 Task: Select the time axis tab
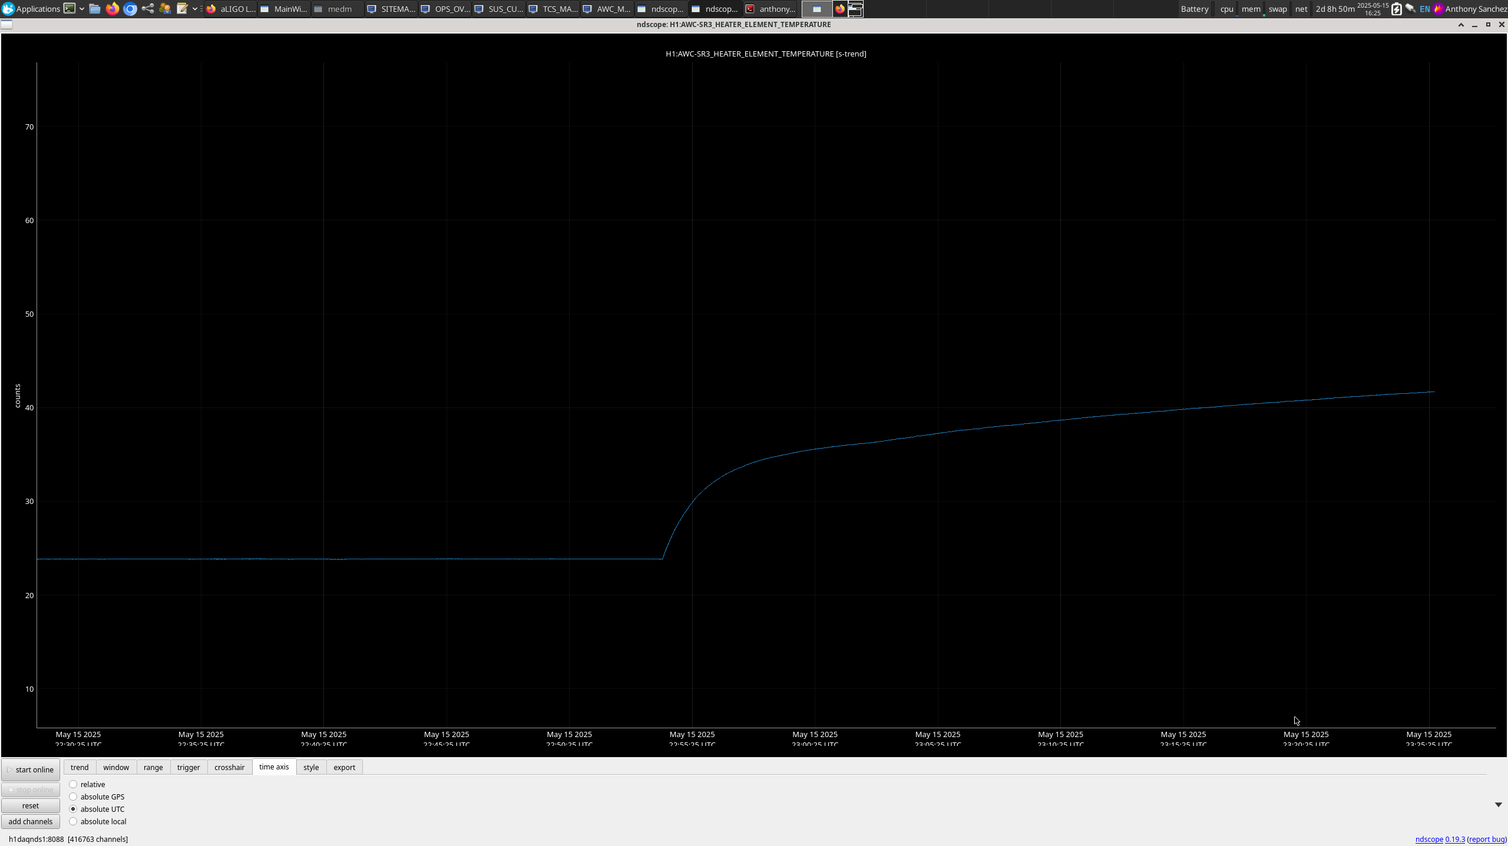point(274,767)
